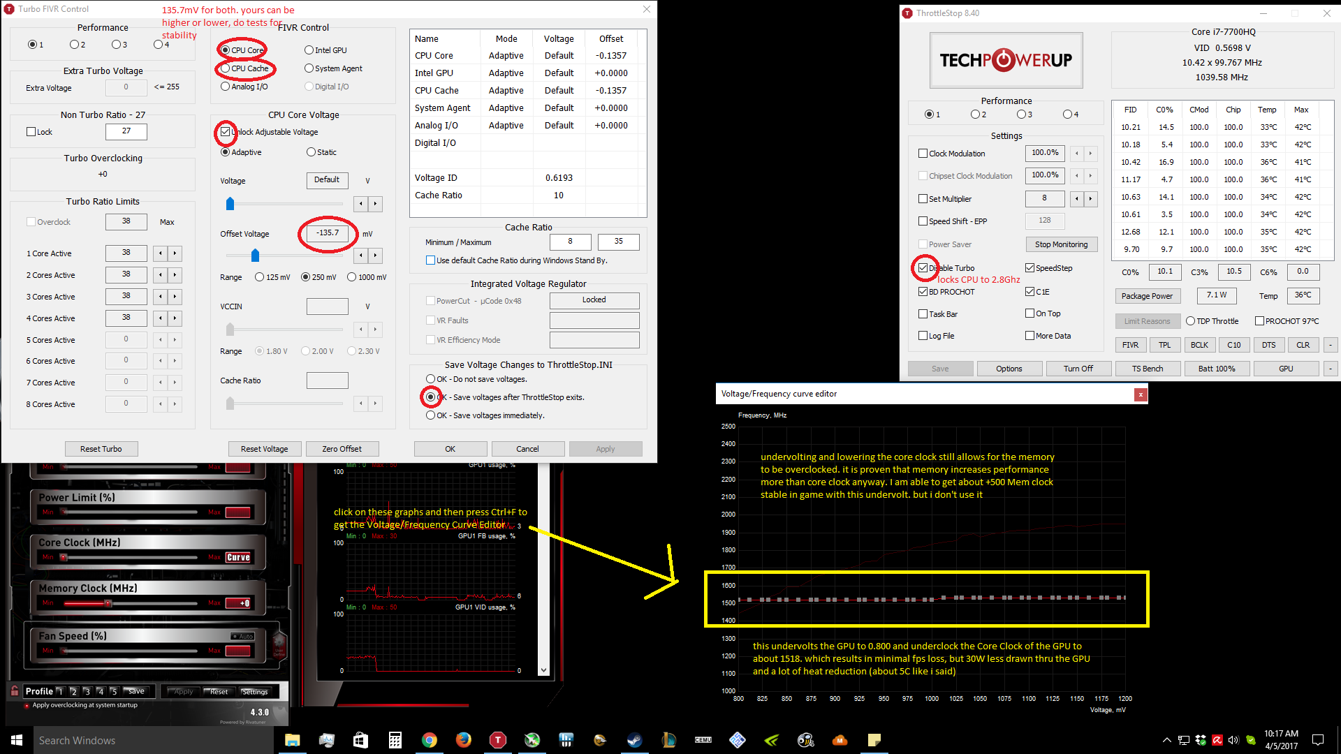Click the CPU Core Voltage slider handle
The width and height of the screenshot is (1341, 754).
coord(230,204)
